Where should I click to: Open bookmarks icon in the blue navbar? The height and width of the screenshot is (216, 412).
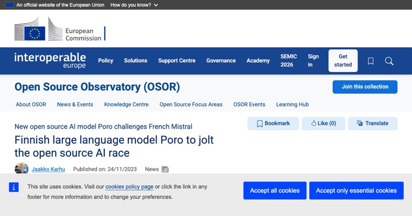pos(370,61)
